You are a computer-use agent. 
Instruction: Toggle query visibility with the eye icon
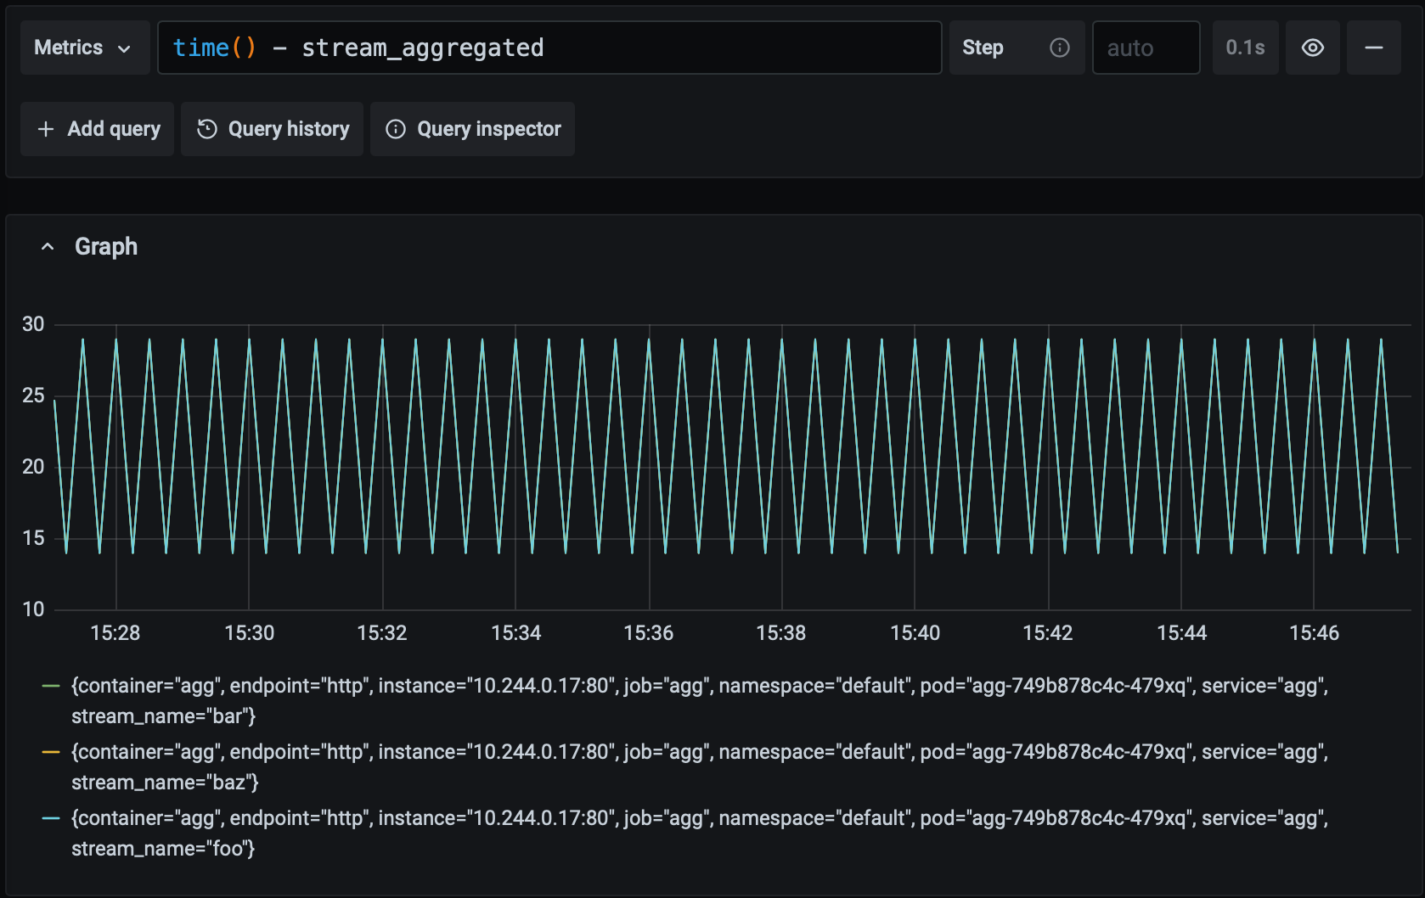click(x=1312, y=48)
